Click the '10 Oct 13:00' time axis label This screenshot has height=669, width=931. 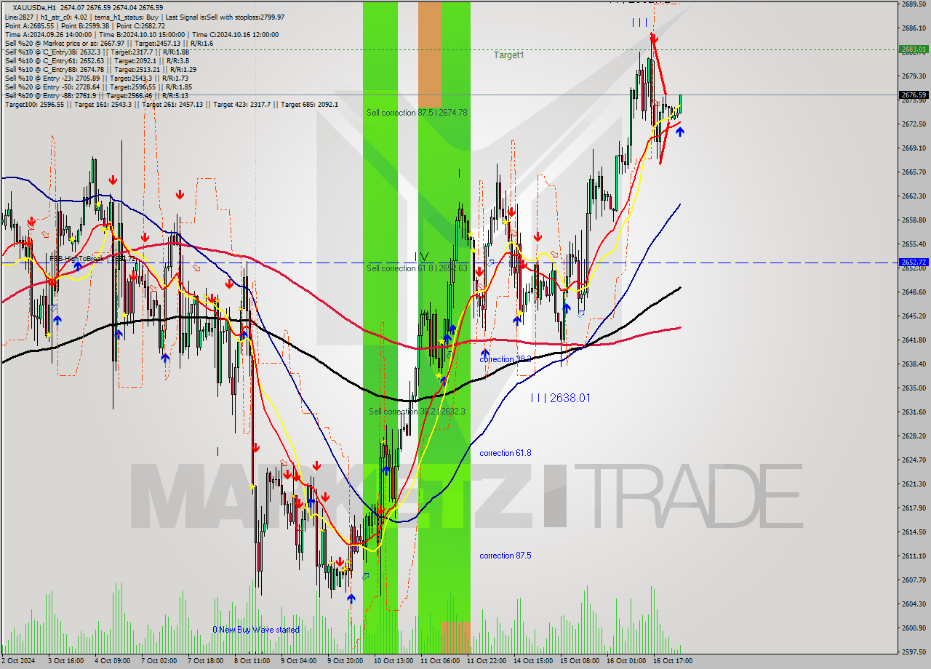click(x=393, y=661)
